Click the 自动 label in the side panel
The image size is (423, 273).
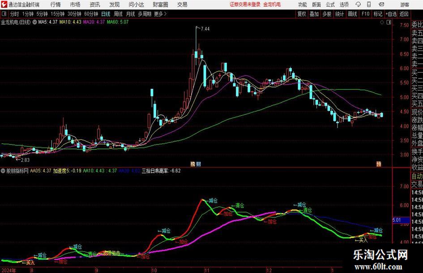pyautogui.click(x=417, y=176)
